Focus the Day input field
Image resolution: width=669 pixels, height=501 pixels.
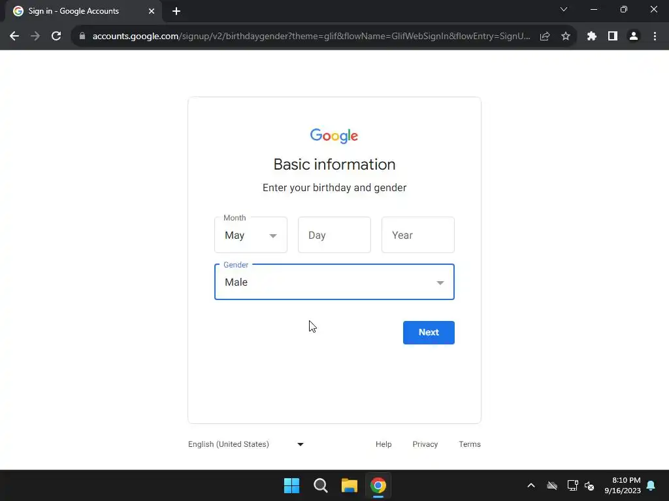tap(334, 235)
